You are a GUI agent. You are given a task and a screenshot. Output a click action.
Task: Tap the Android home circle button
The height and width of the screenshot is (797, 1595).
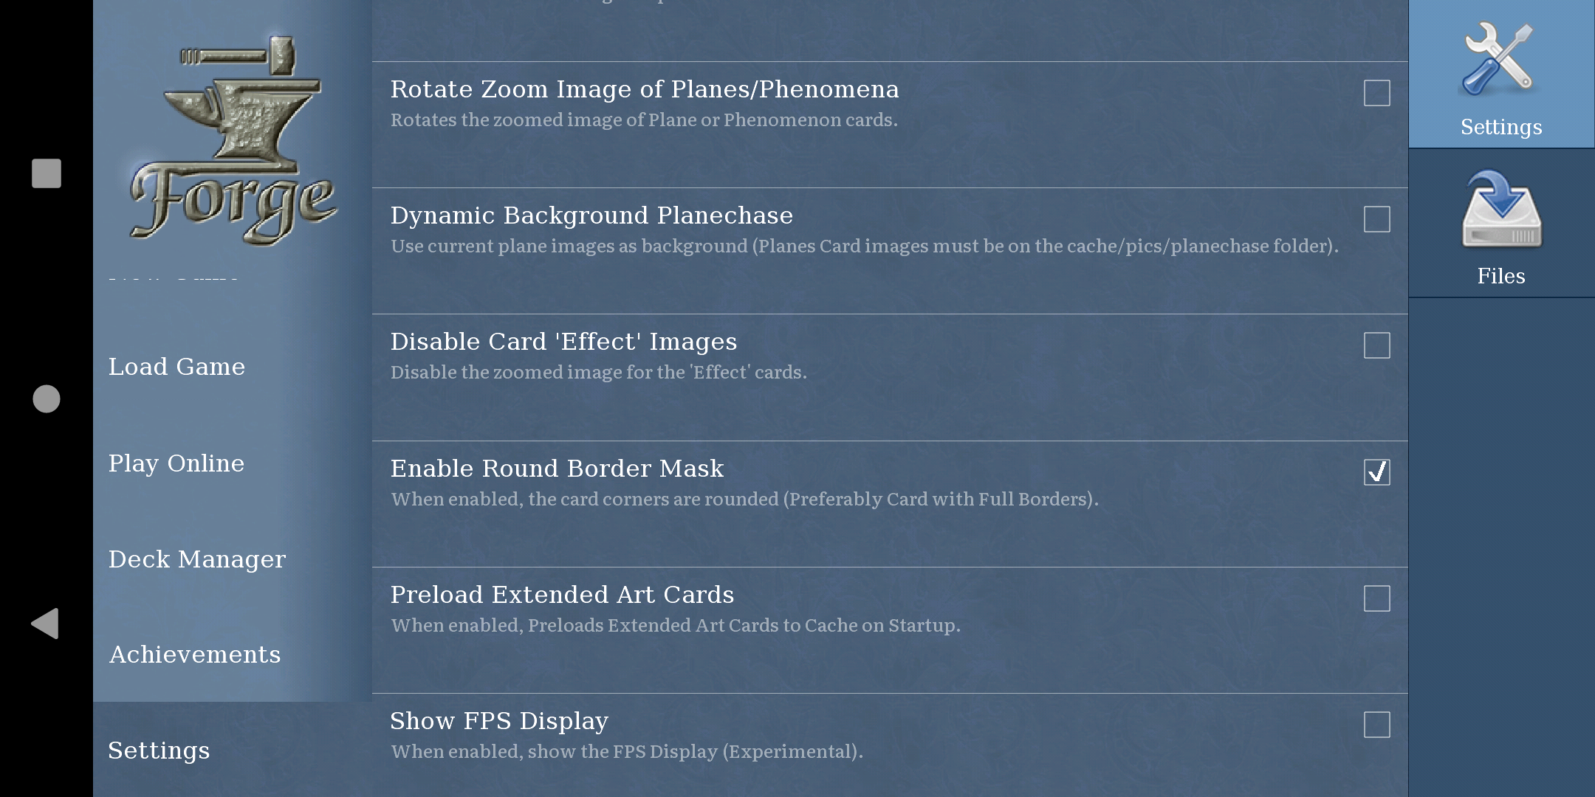pos(47,398)
